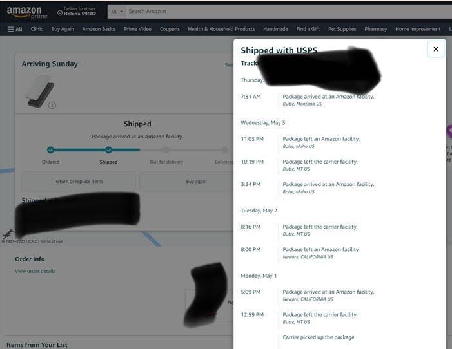The width and height of the screenshot is (452, 349).
Task: Click the Wednesday, May 3 date heading
Action: point(262,123)
